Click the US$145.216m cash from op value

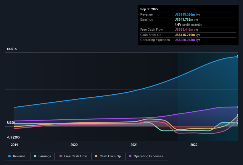[x=185, y=35]
